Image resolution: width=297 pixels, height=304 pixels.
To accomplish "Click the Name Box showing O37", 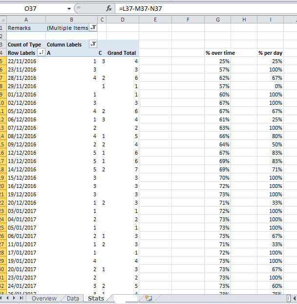I will (30, 8).
